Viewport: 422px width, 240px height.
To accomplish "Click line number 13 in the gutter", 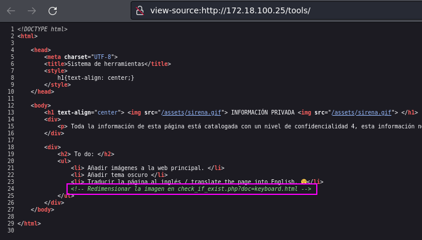I will pyautogui.click(x=11, y=112).
